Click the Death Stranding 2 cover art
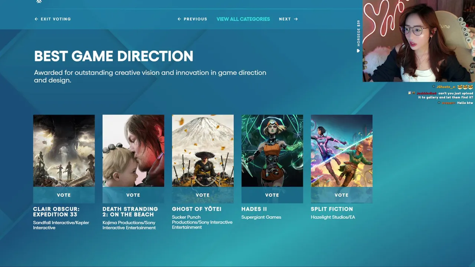The image size is (475, 267). [133, 151]
